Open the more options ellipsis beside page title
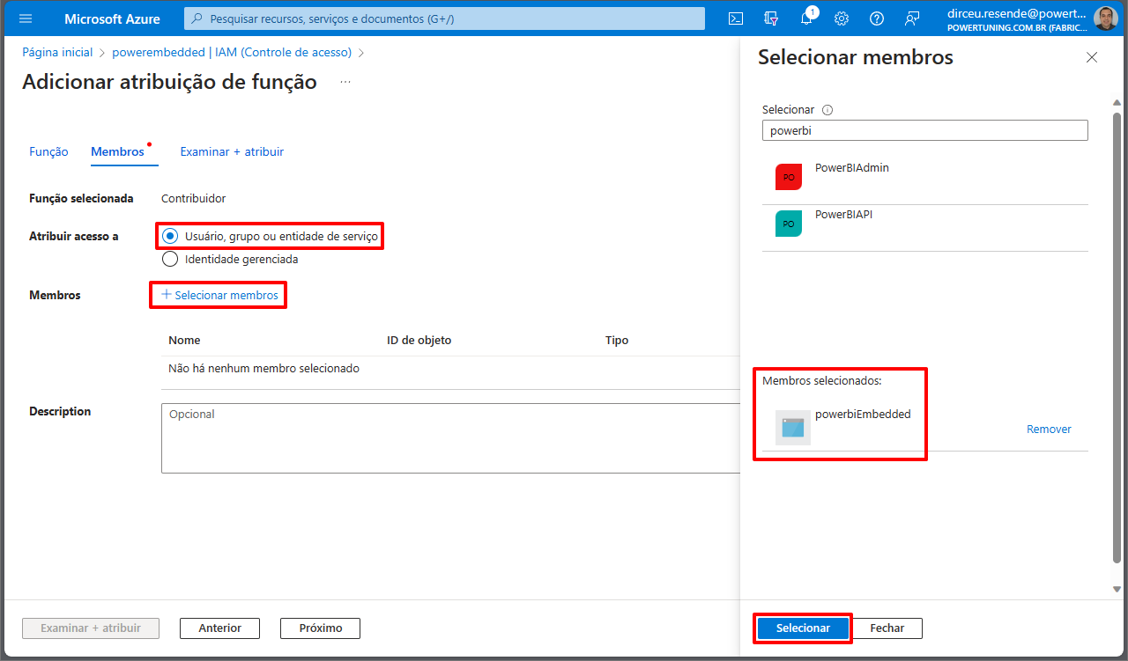The image size is (1128, 661). click(x=345, y=82)
